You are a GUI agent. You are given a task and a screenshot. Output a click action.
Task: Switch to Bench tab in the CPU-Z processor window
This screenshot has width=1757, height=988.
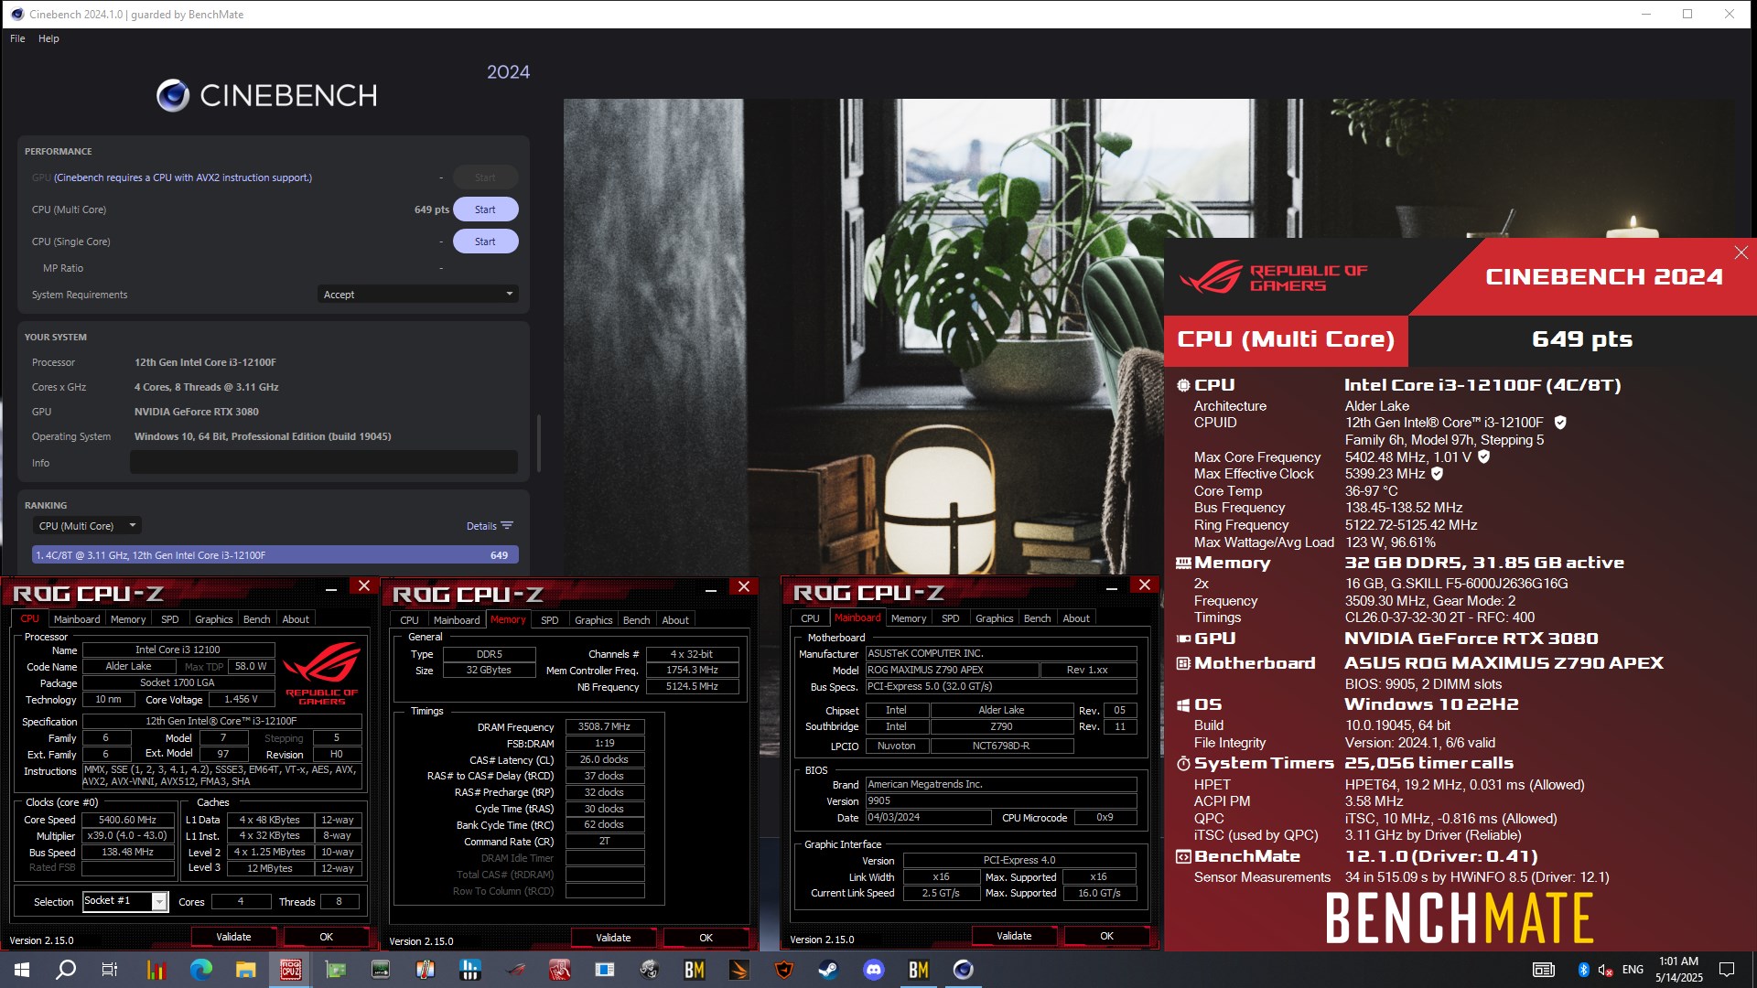pyautogui.click(x=257, y=619)
